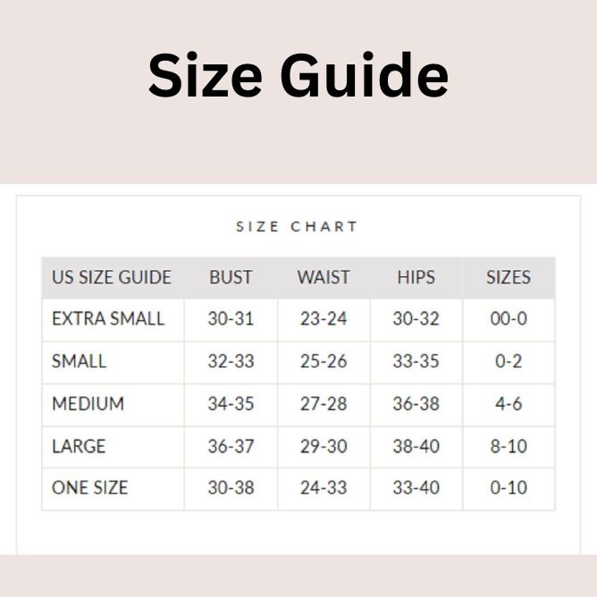Image resolution: width=597 pixels, height=597 pixels.
Task: Select the SIZES column header
Action: [509, 277]
